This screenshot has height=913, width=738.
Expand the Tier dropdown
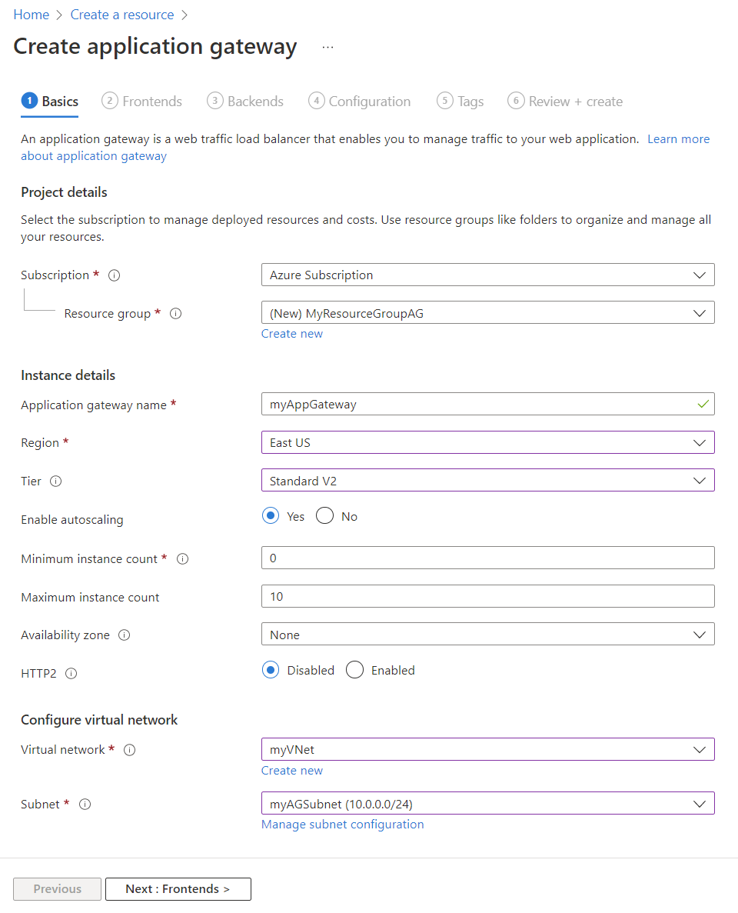coord(487,481)
